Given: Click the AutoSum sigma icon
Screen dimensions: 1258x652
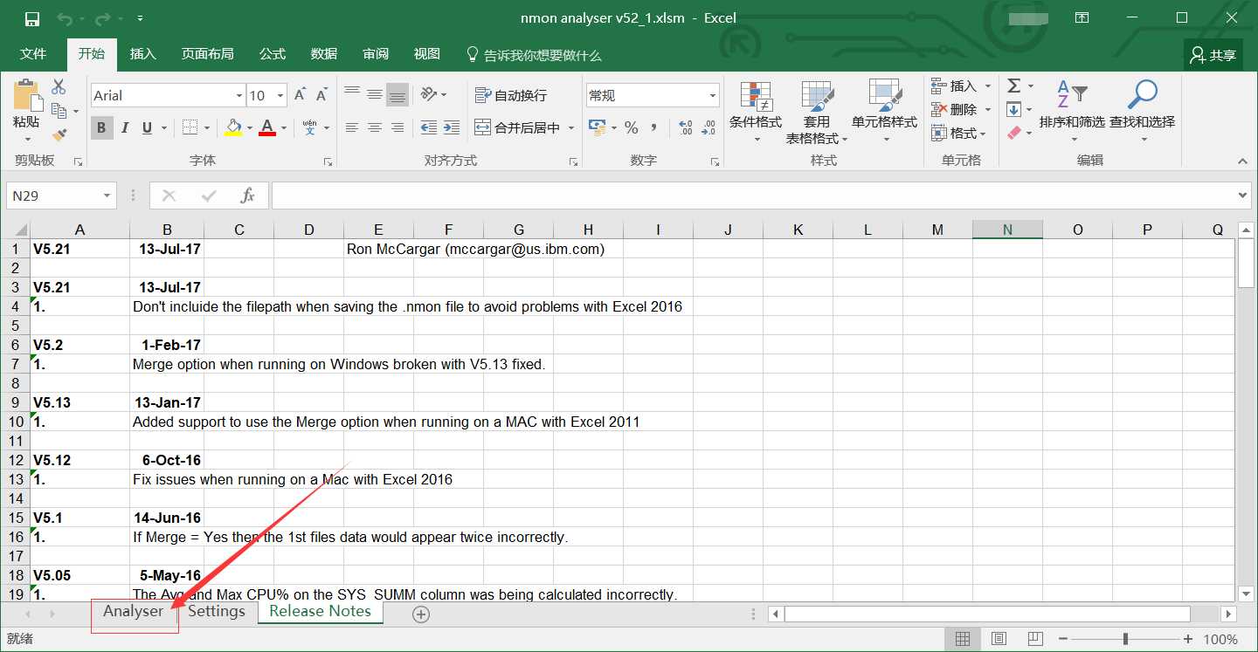Looking at the screenshot, I should pos(1014,86).
